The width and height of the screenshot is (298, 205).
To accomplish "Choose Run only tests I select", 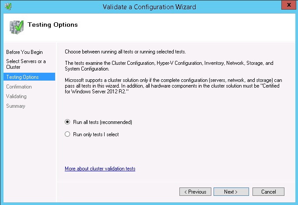I will pyautogui.click(x=67, y=134).
